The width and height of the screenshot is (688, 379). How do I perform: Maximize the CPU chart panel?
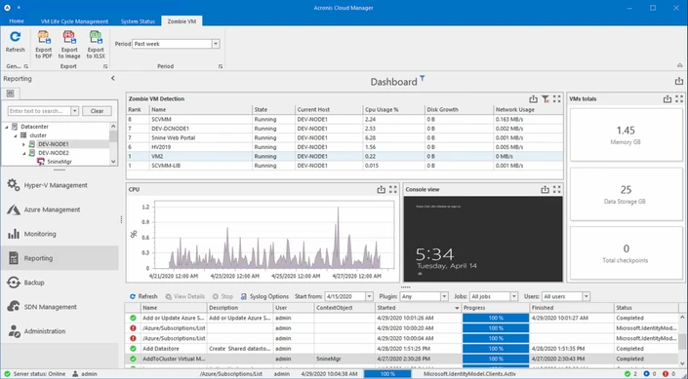point(393,190)
